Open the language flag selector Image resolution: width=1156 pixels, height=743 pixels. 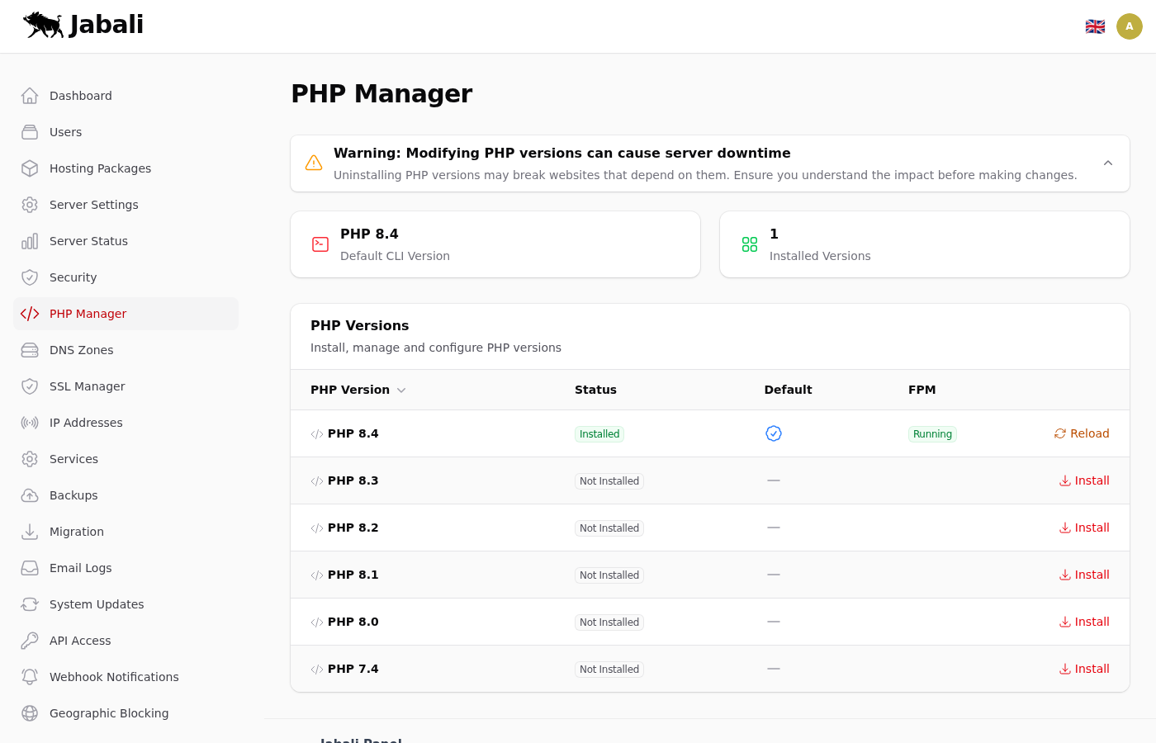click(1095, 26)
